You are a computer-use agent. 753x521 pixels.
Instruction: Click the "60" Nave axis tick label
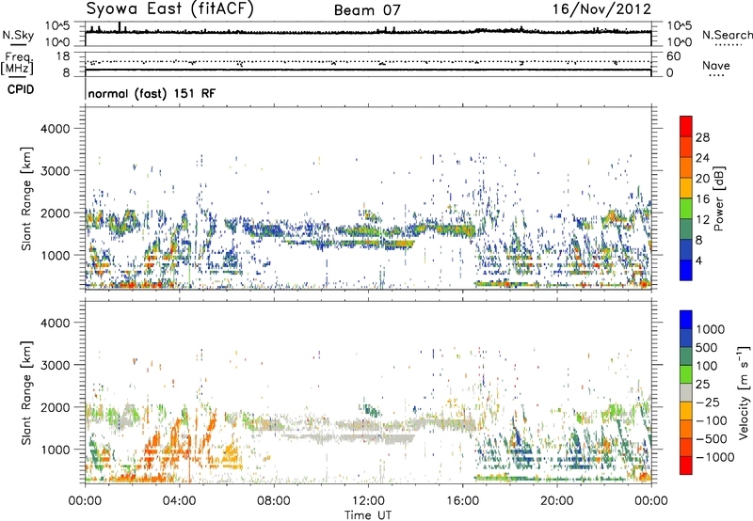[x=673, y=56]
